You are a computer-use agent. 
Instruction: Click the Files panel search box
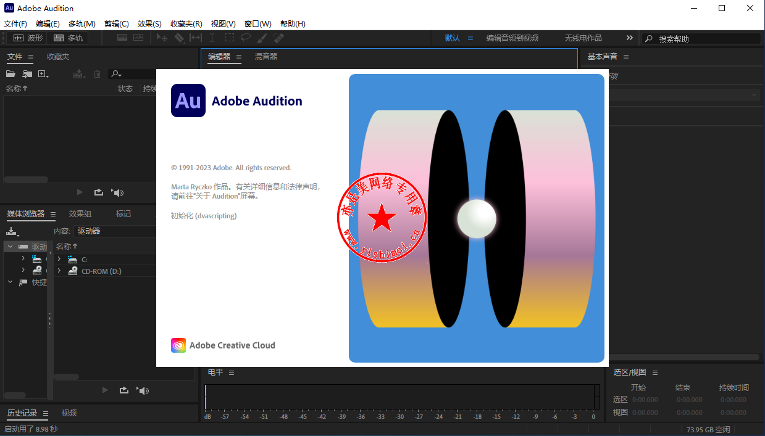pos(133,74)
